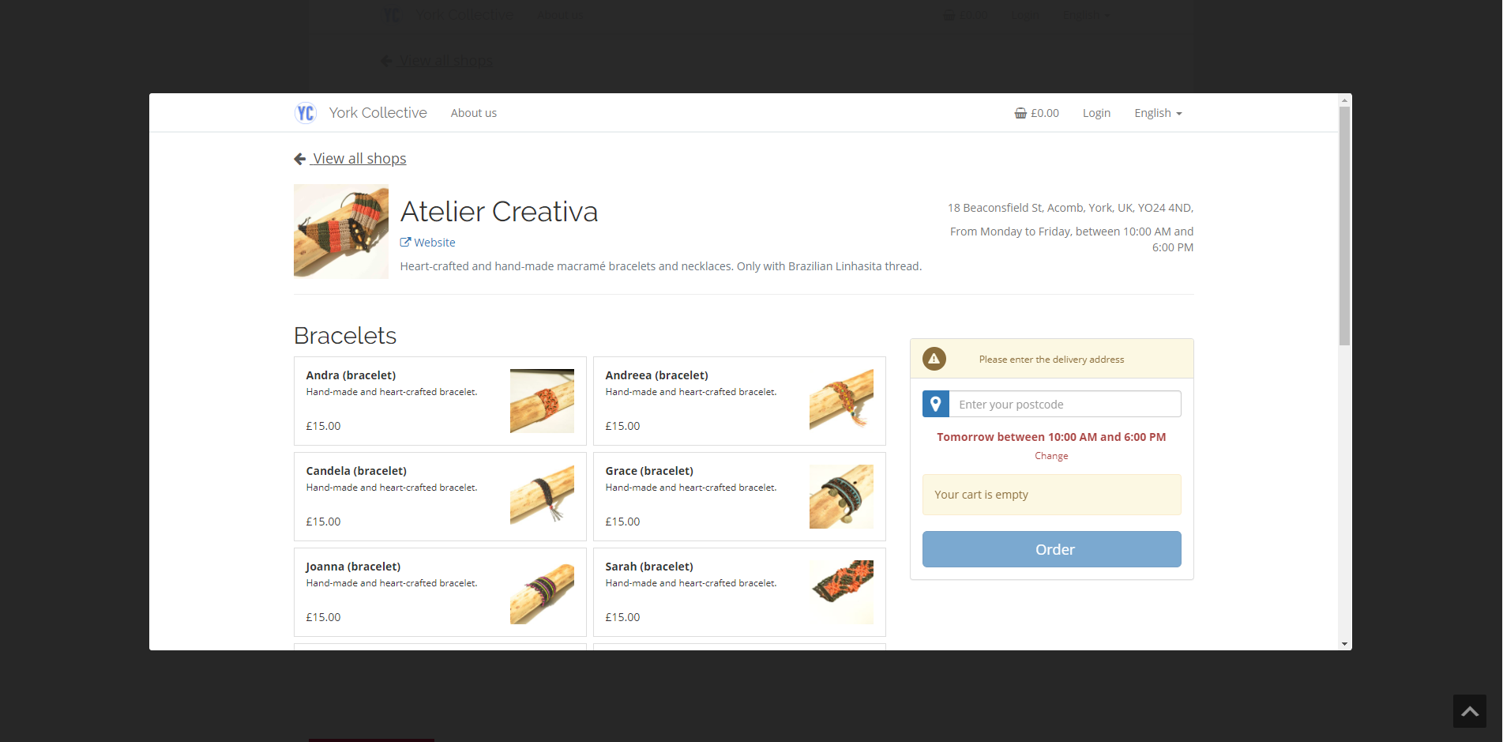
Task: Click the Joanna (bracelet) product title
Action: (x=354, y=567)
